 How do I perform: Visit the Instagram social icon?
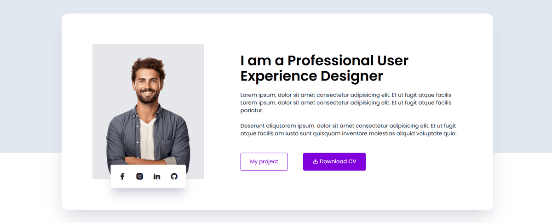click(x=140, y=177)
